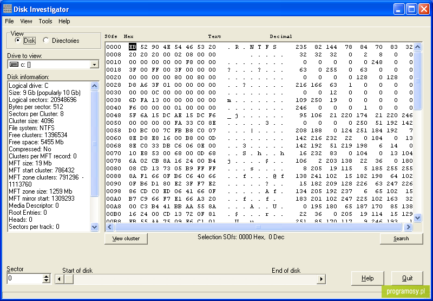Click the 'Bytes per sector: 512' line
This screenshot has height=301, width=433.
[x=36, y=107]
